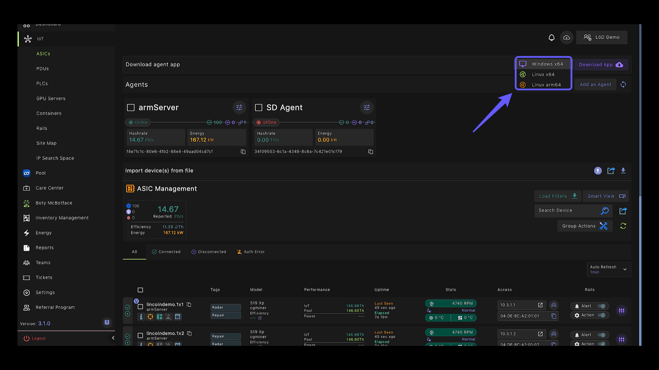Open the Referral Program page
This screenshot has width=659, height=370.
click(55, 307)
